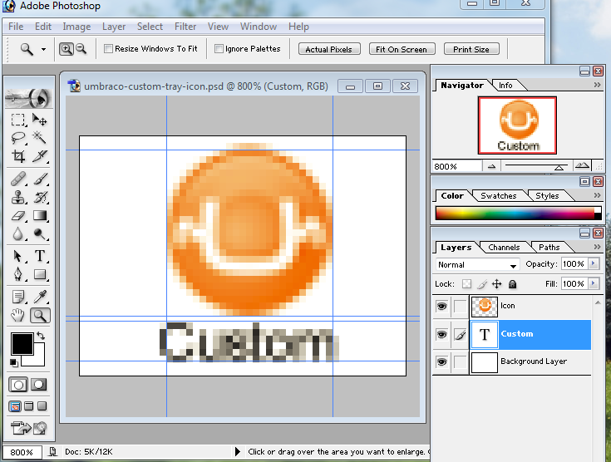Click the Fit On Screen button
Screen dimensions: 611x462
pos(402,49)
